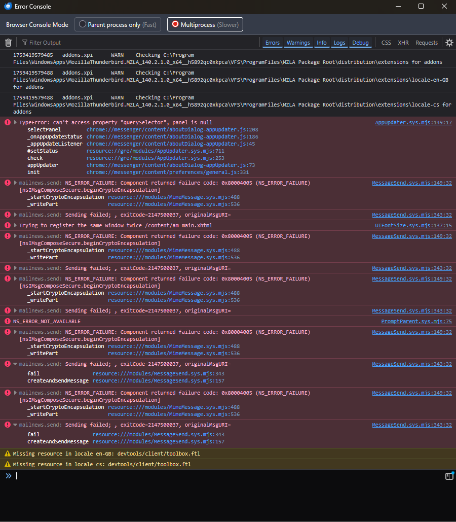Toggle the Errors filter

point(272,43)
